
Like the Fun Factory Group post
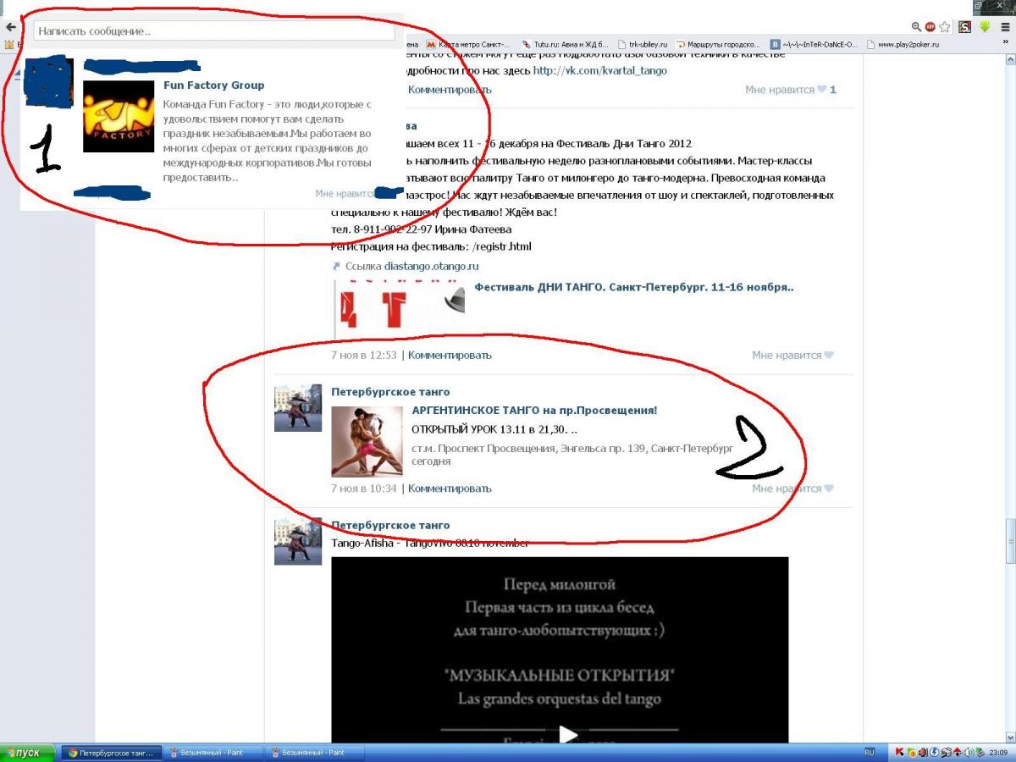click(344, 193)
